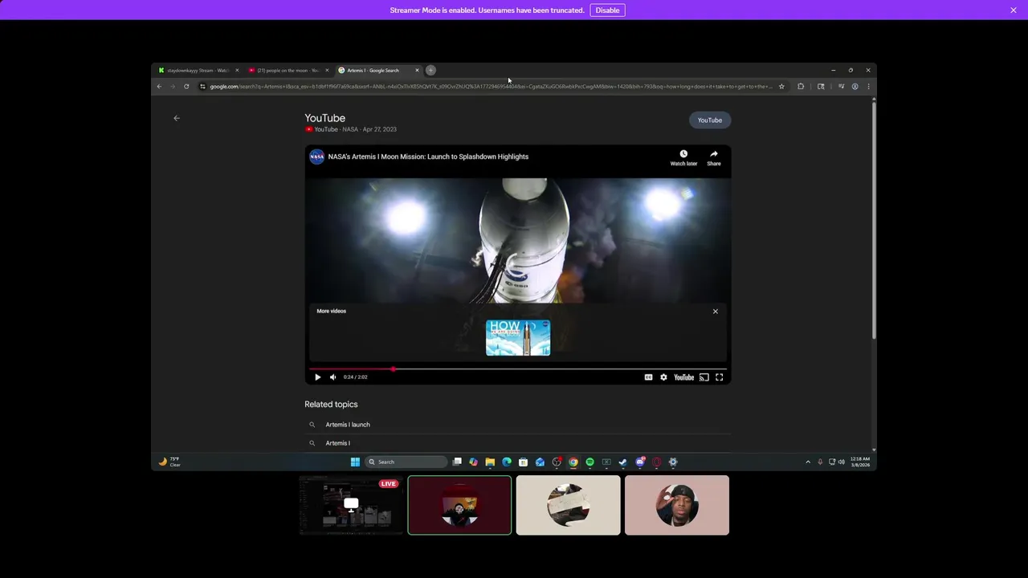Bookmark this page with the star icon
Viewport: 1028px width, 578px height.
click(x=781, y=87)
